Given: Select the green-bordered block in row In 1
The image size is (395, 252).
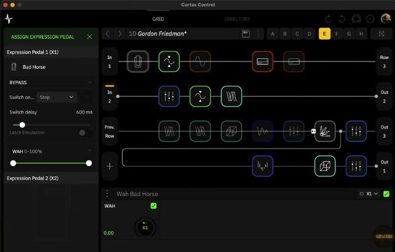Looking at the screenshot, I should tap(169, 61).
